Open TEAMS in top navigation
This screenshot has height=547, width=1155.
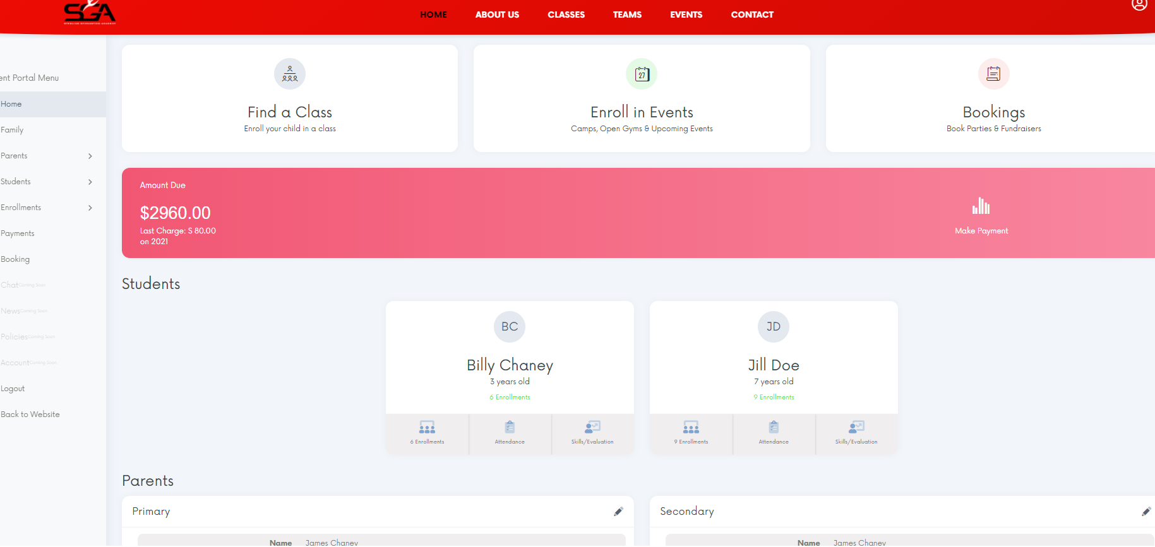627,15
